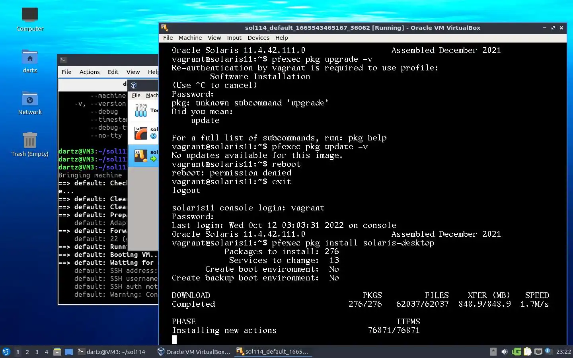
Task: Activate dartz@VM3 terminal taskbar button
Action: pos(112,352)
